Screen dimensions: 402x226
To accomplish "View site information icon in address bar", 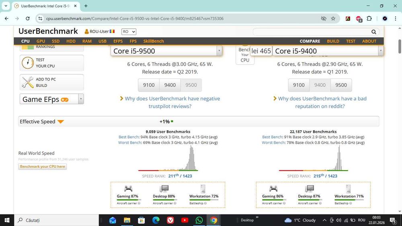I will point(40,18).
